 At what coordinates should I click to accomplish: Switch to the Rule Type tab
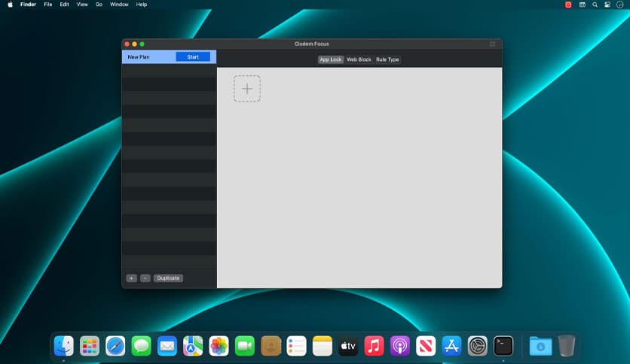pos(387,59)
